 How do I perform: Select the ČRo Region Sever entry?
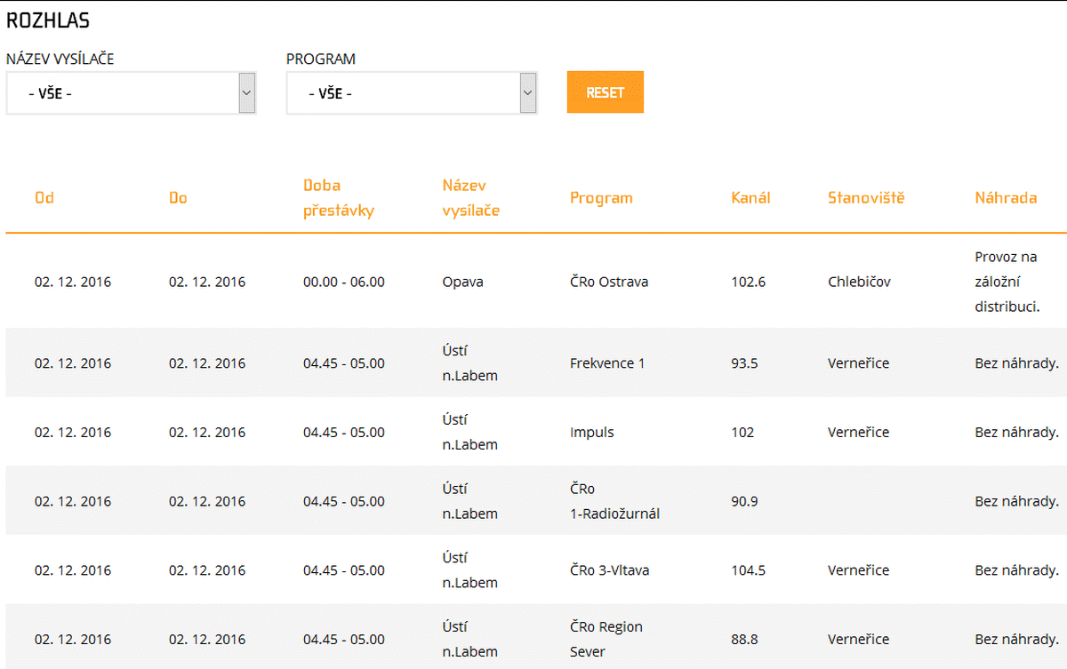point(606,640)
